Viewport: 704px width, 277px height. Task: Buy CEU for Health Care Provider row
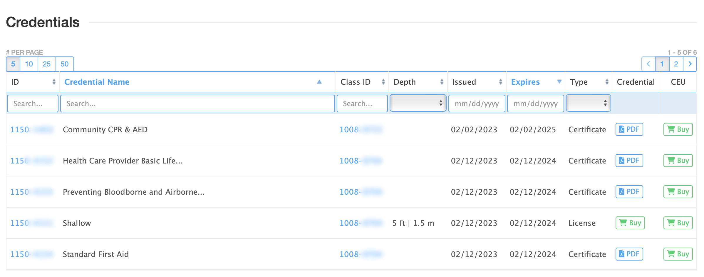pos(678,161)
